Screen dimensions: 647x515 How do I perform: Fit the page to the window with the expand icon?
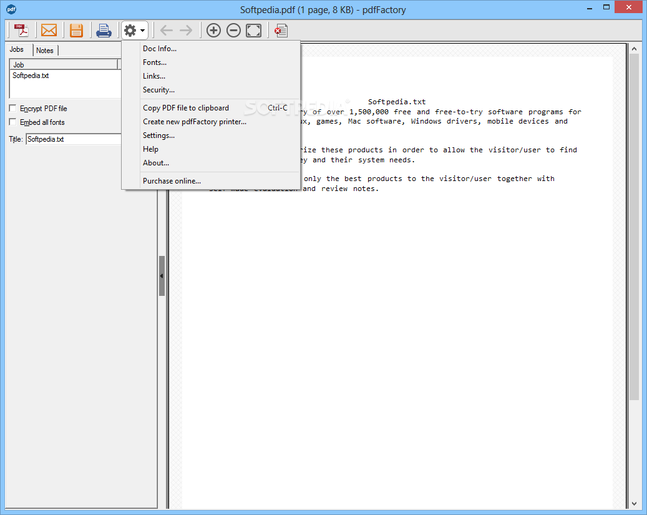point(253,30)
